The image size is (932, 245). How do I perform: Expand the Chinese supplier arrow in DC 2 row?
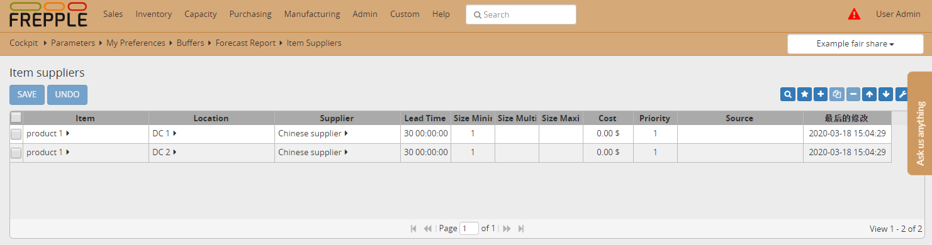[346, 152]
